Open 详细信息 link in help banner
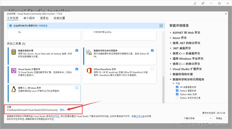 point(43,26)
